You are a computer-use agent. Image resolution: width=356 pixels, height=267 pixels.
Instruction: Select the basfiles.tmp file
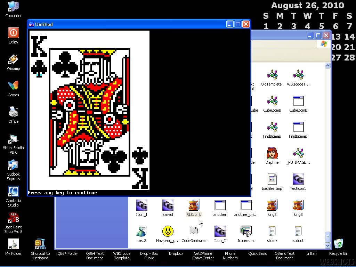click(x=272, y=182)
